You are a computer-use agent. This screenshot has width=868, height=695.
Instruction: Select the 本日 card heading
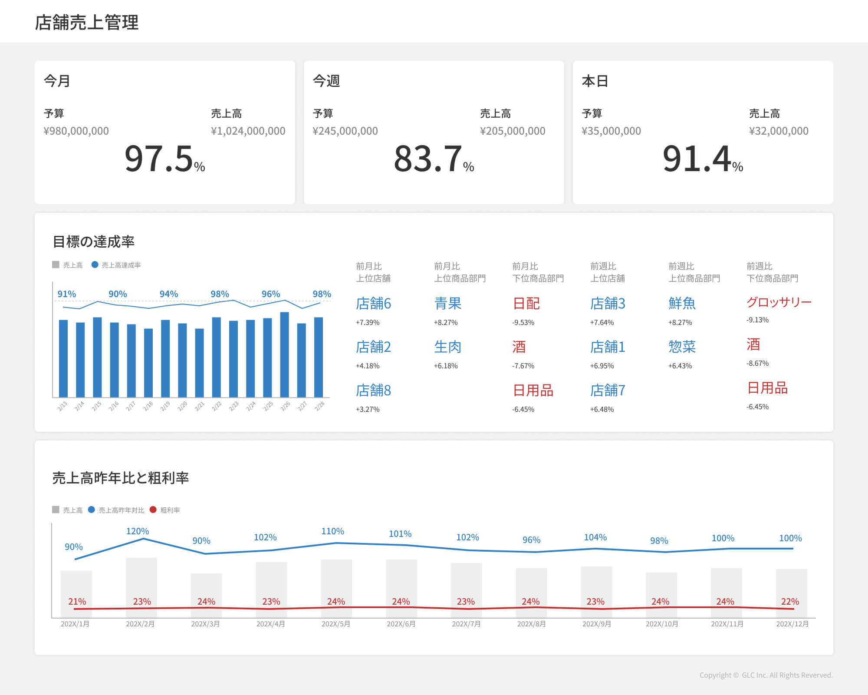pos(595,81)
